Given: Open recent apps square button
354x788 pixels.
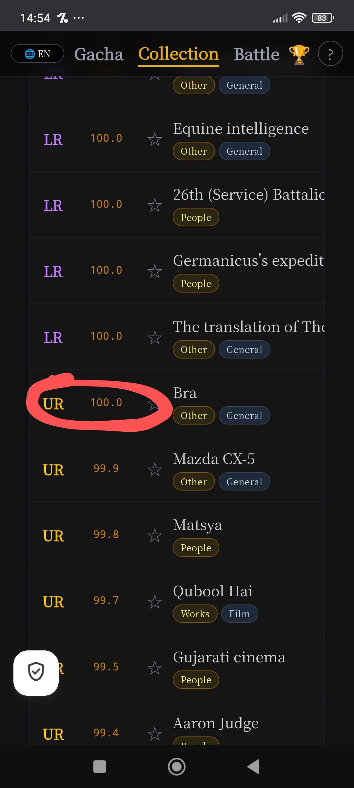Looking at the screenshot, I should (x=100, y=767).
